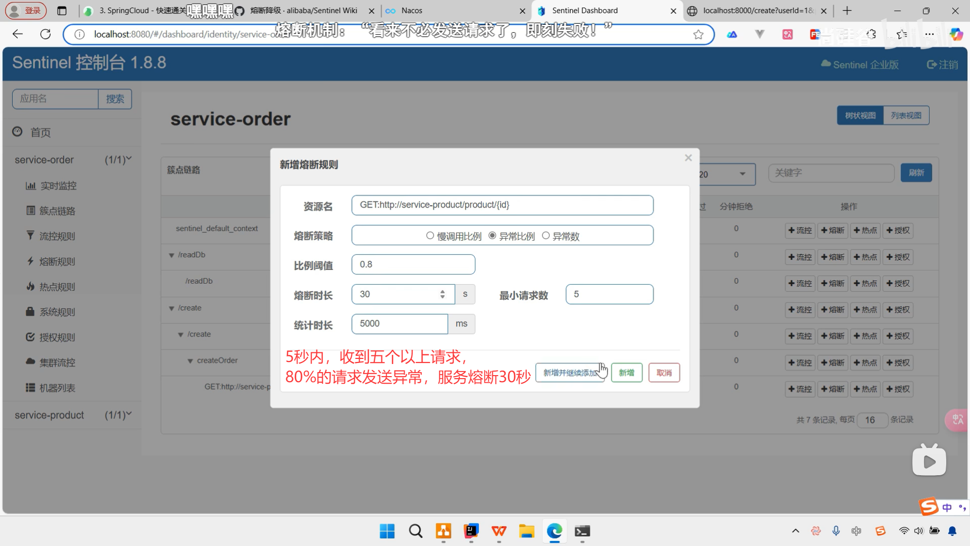Select the 异常数 strategy radio

(x=546, y=236)
